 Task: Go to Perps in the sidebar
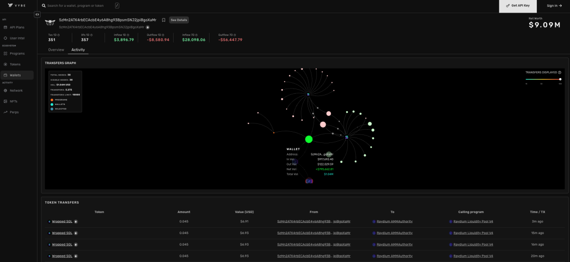[x=15, y=112]
